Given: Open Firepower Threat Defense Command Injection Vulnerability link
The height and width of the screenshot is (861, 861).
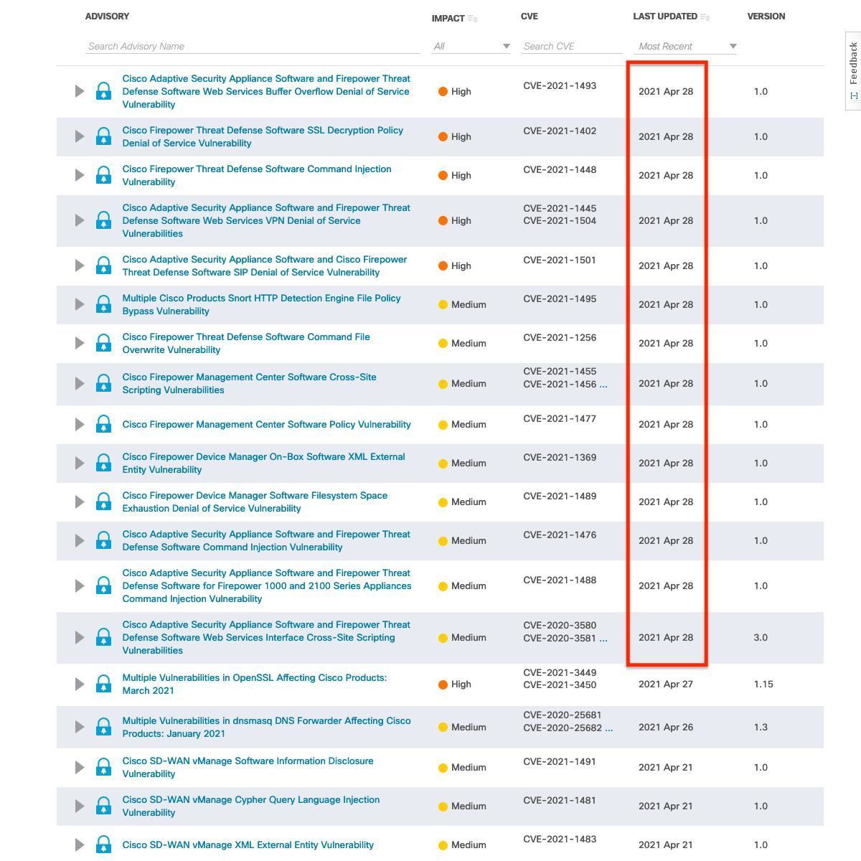Looking at the screenshot, I should (x=257, y=175).
